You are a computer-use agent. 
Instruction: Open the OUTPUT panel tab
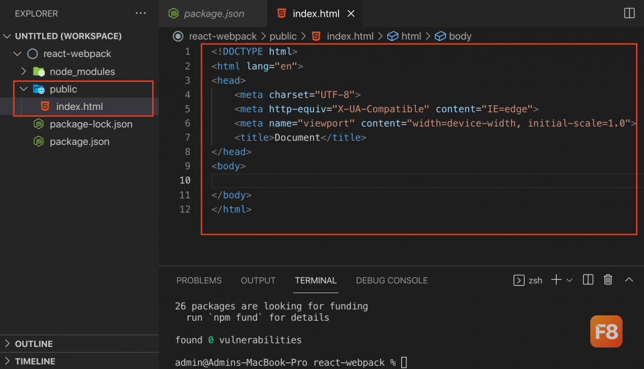click(258, 280)
